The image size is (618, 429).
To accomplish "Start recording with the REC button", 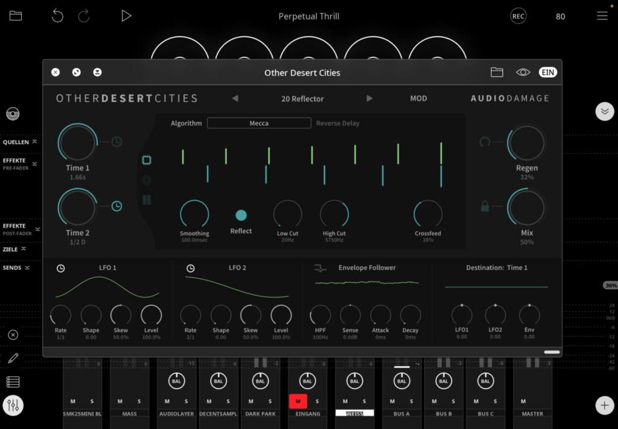I will [x=518, y=16].
